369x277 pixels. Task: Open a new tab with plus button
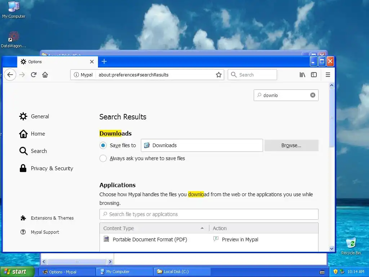pos(104,61)
